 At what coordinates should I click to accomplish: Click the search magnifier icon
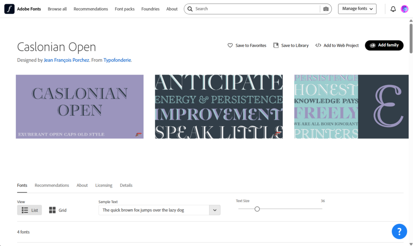[x=190, y=9]
